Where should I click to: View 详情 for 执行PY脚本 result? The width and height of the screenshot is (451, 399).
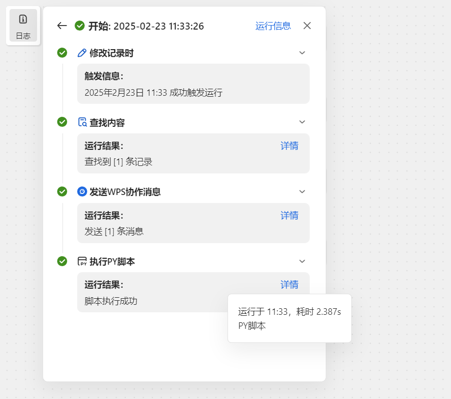tap(289, 285)
